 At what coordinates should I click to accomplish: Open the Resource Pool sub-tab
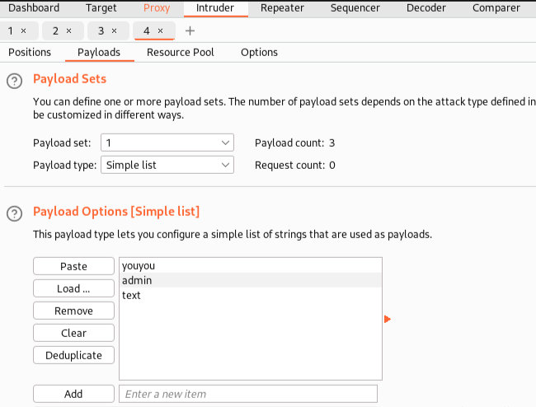181,52
